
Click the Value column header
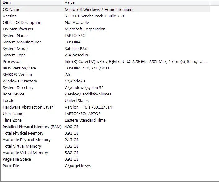pyautogui.click(x=136, y=2)
